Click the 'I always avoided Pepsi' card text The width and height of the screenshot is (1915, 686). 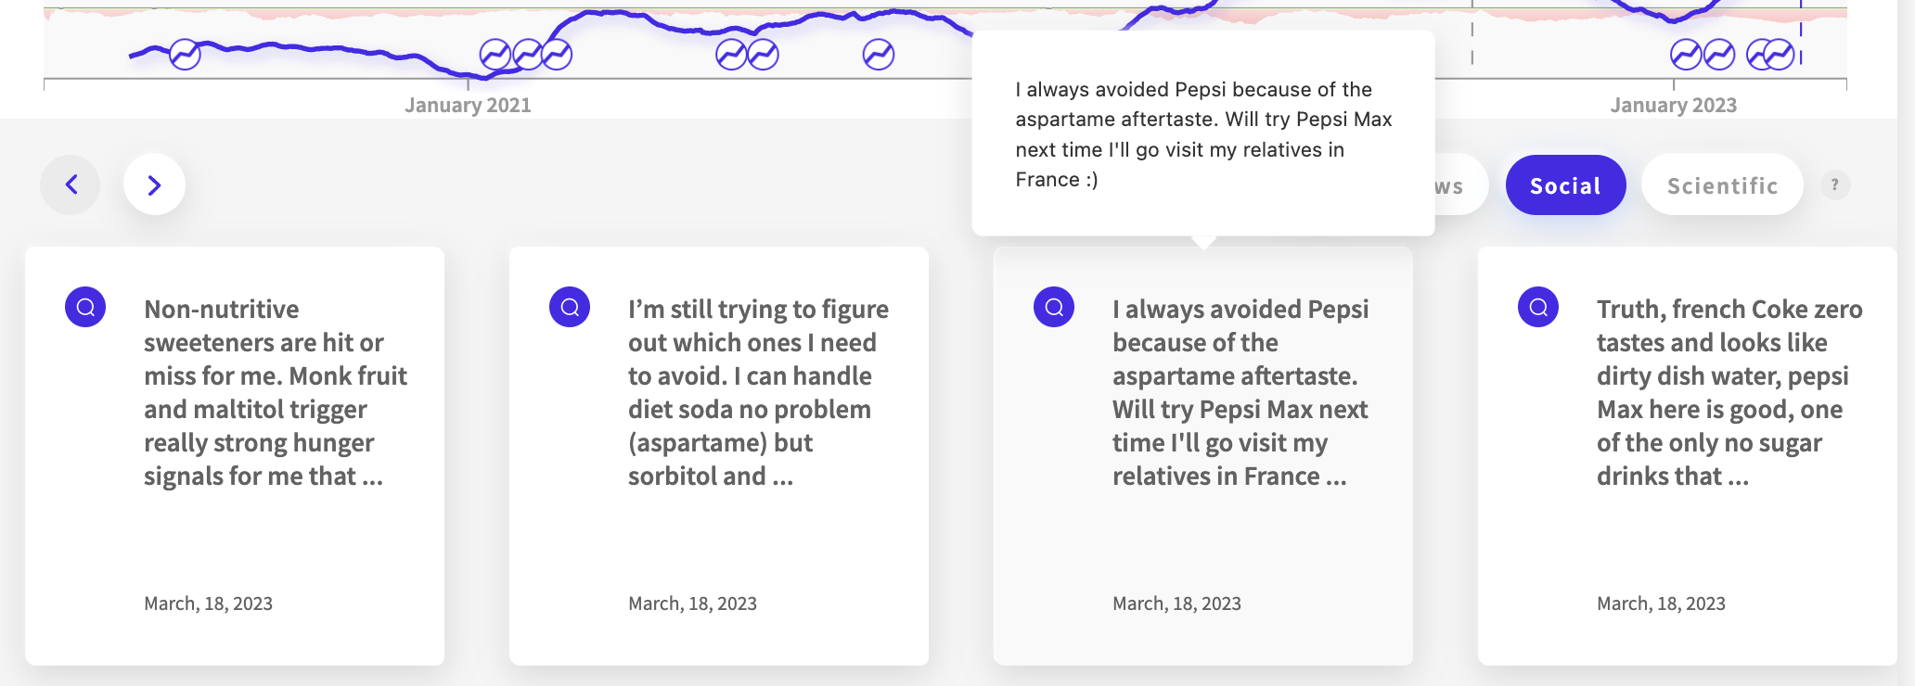(x=1240, y=392)
